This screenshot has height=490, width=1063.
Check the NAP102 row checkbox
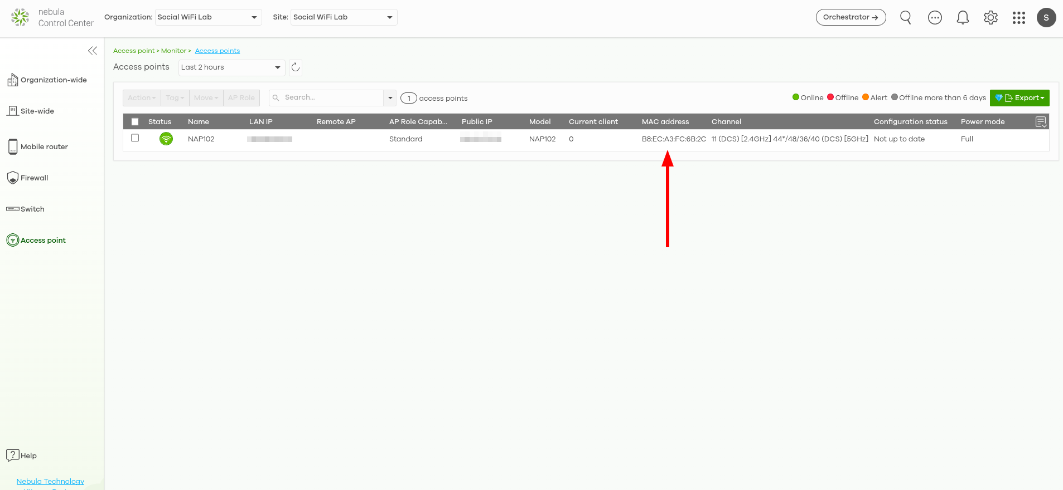(x=135, y=138)
